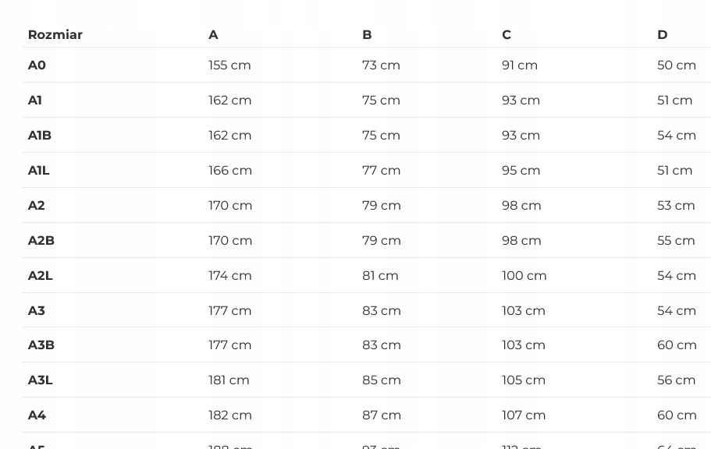This screenshot has width=711, height=449.
Task: Click the column A header
Action: click(213, 34)
